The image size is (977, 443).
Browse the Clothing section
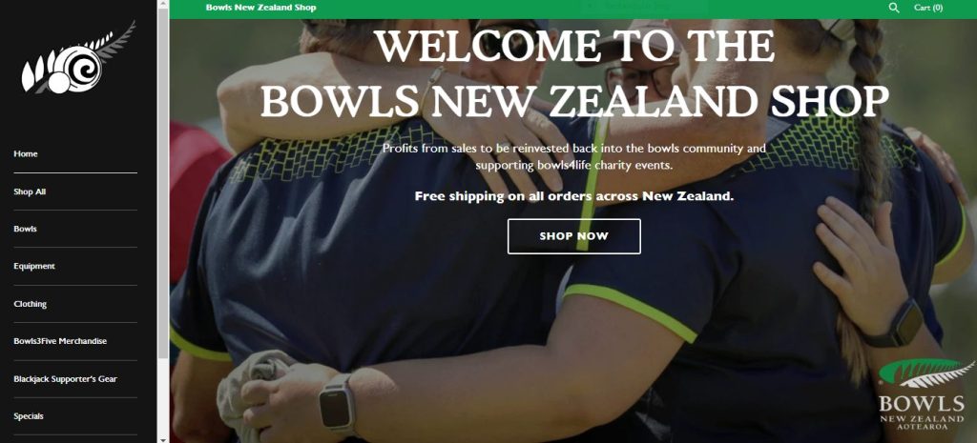click(x=30, y=304)
